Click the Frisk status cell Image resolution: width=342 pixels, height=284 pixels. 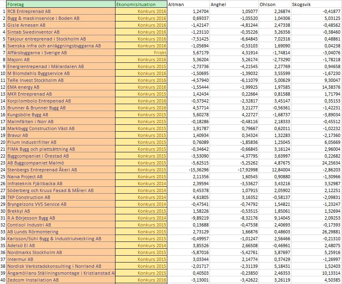(x=141, y=53)
